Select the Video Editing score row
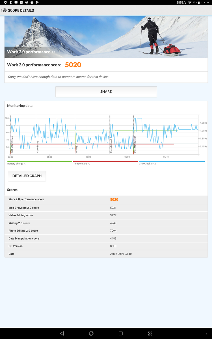The image size is (212, 339). tap(106, 215)
